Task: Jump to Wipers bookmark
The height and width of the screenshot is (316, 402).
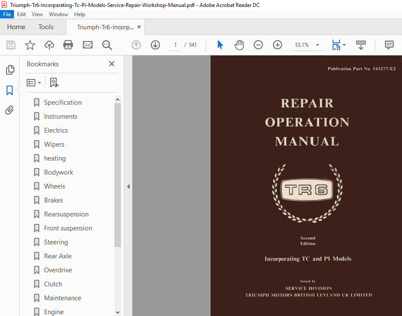Action: tap(54, 144)
